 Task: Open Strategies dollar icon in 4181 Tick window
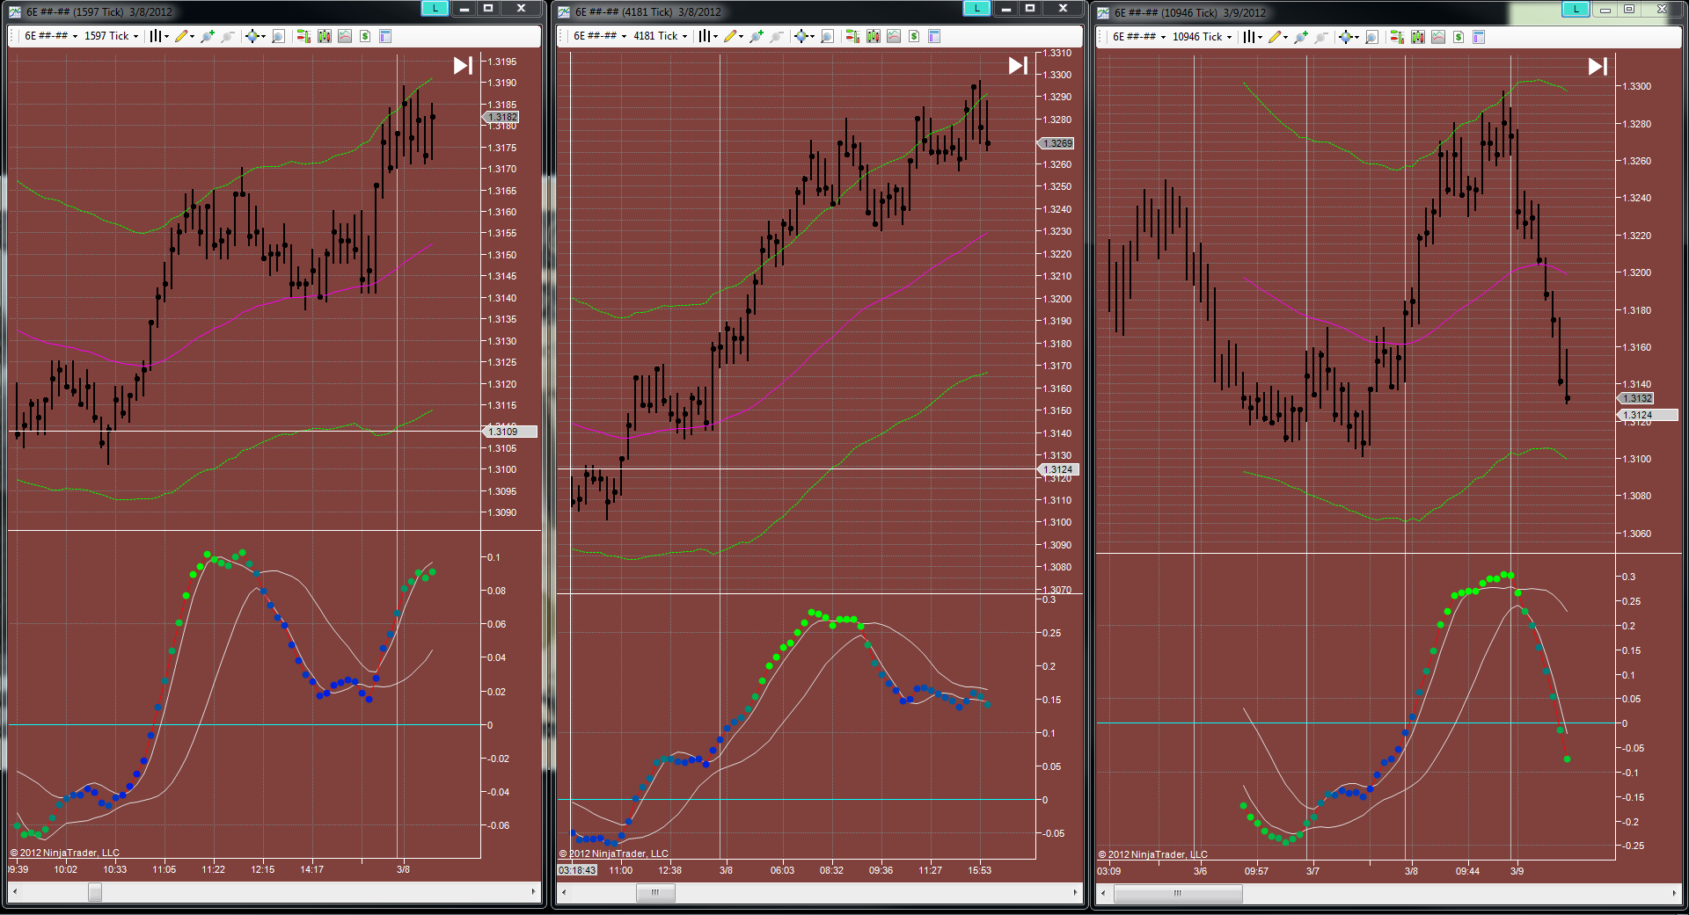pyautogui.click(x=914, y=36)
